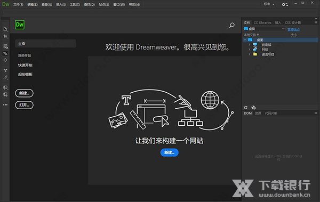Switch to the 资源 panel tab
Screen dimensions: 320x202
258,113
